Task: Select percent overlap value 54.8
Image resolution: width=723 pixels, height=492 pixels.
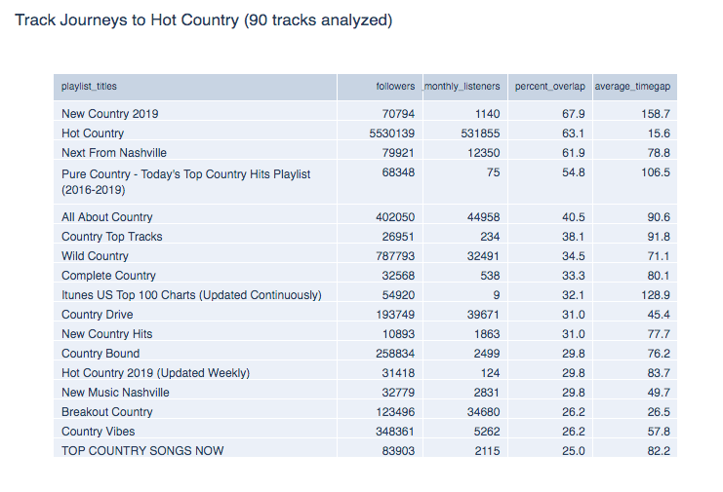Action: tap(573, 172)
